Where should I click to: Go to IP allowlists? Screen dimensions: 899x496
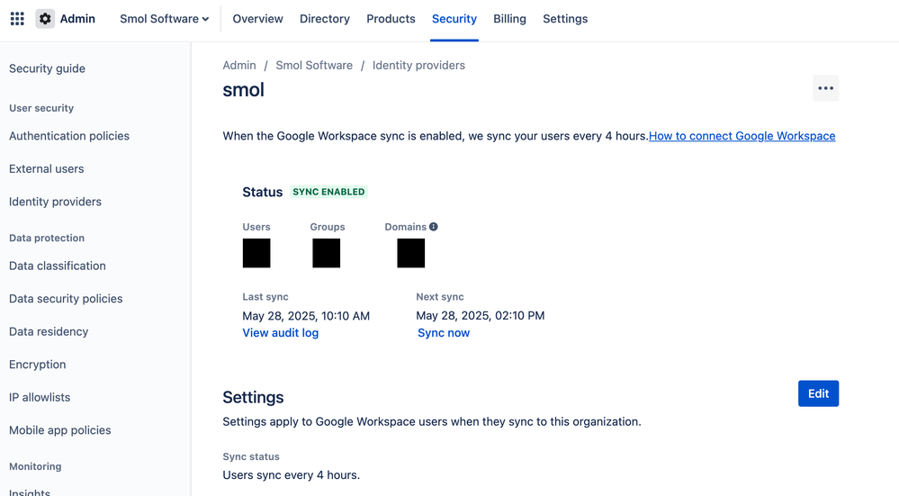(40, 397)
